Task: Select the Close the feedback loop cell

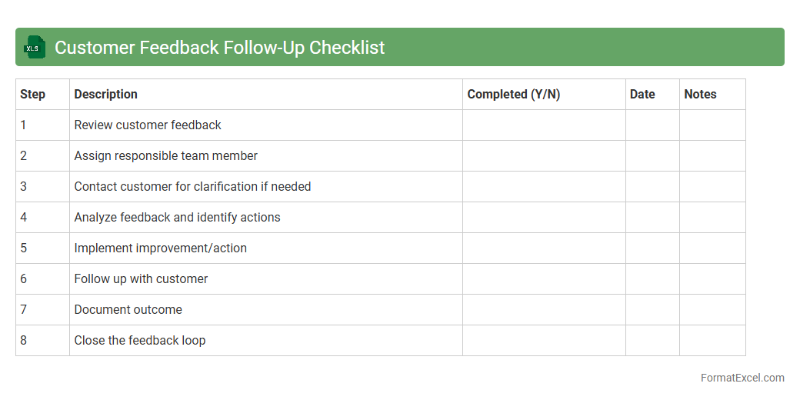Action: 140,341
